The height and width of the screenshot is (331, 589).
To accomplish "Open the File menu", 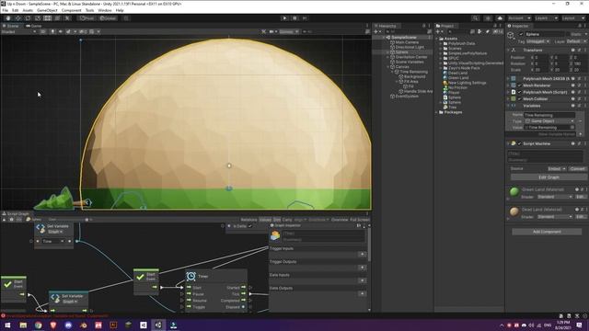I will pos(6,10).
